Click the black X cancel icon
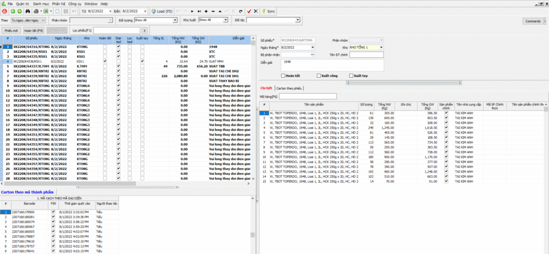This screenshot has width=549, height=254. [255, 11]
